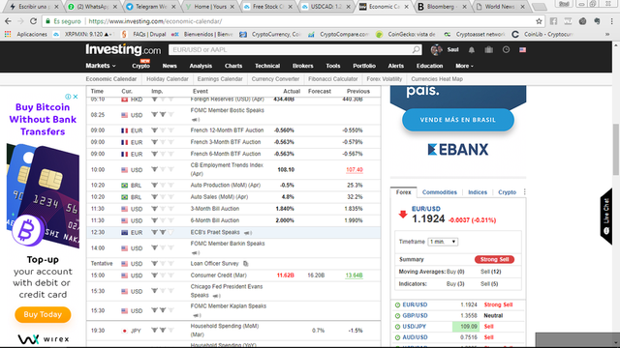Viewport: 620px width, 348px height.
Task: Open the Crypto menu item
Action: (x=140, y=66)
